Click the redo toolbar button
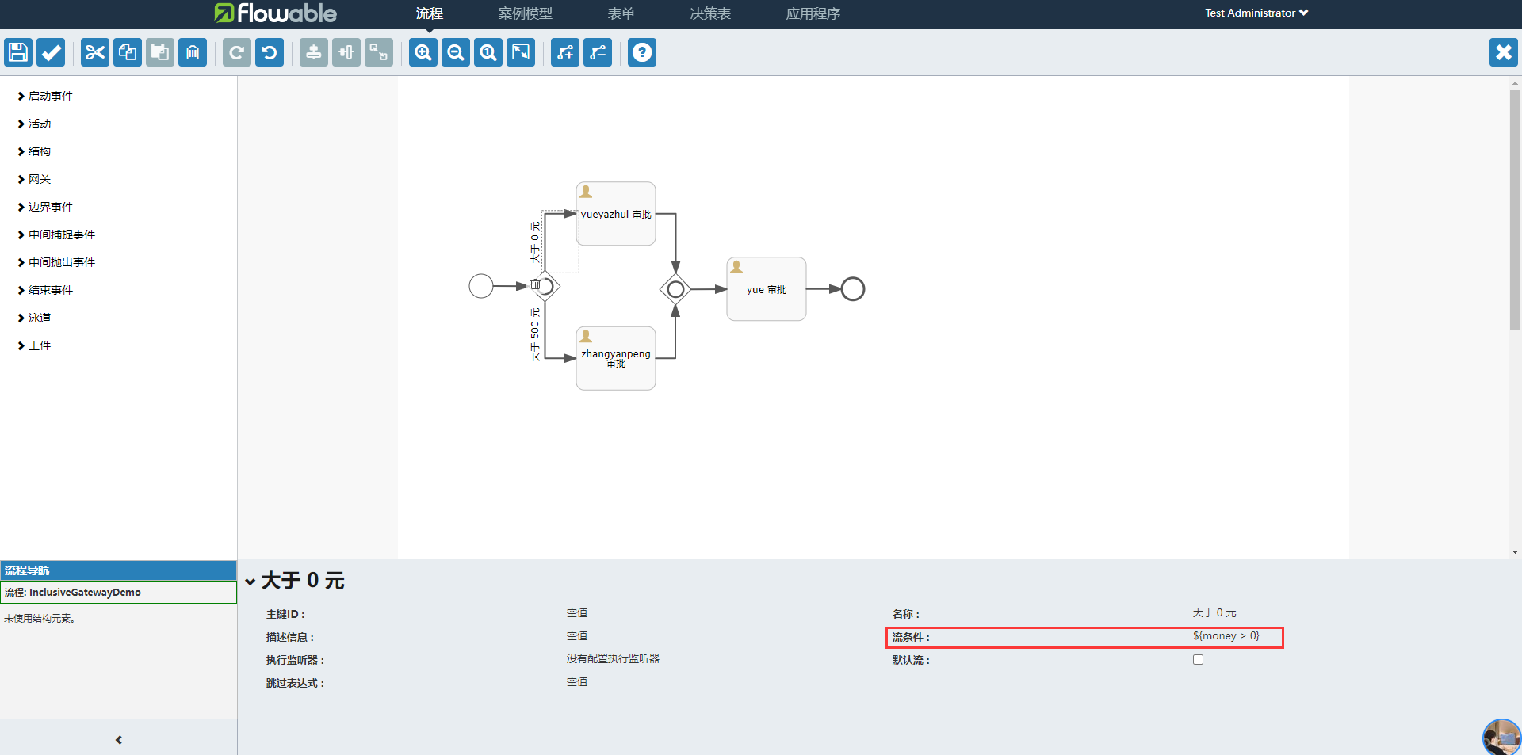 pos(237,53)
